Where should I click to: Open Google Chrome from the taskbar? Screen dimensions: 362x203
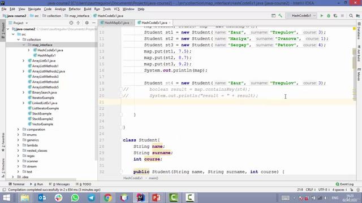tap(107, 198)
